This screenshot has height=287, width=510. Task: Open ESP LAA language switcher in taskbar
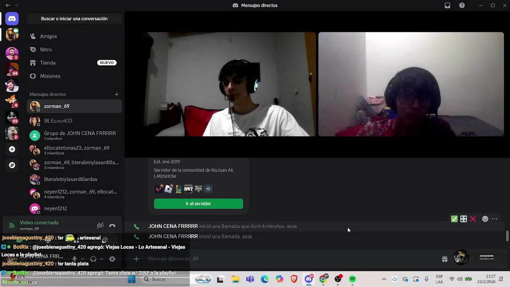coord(439,279)
